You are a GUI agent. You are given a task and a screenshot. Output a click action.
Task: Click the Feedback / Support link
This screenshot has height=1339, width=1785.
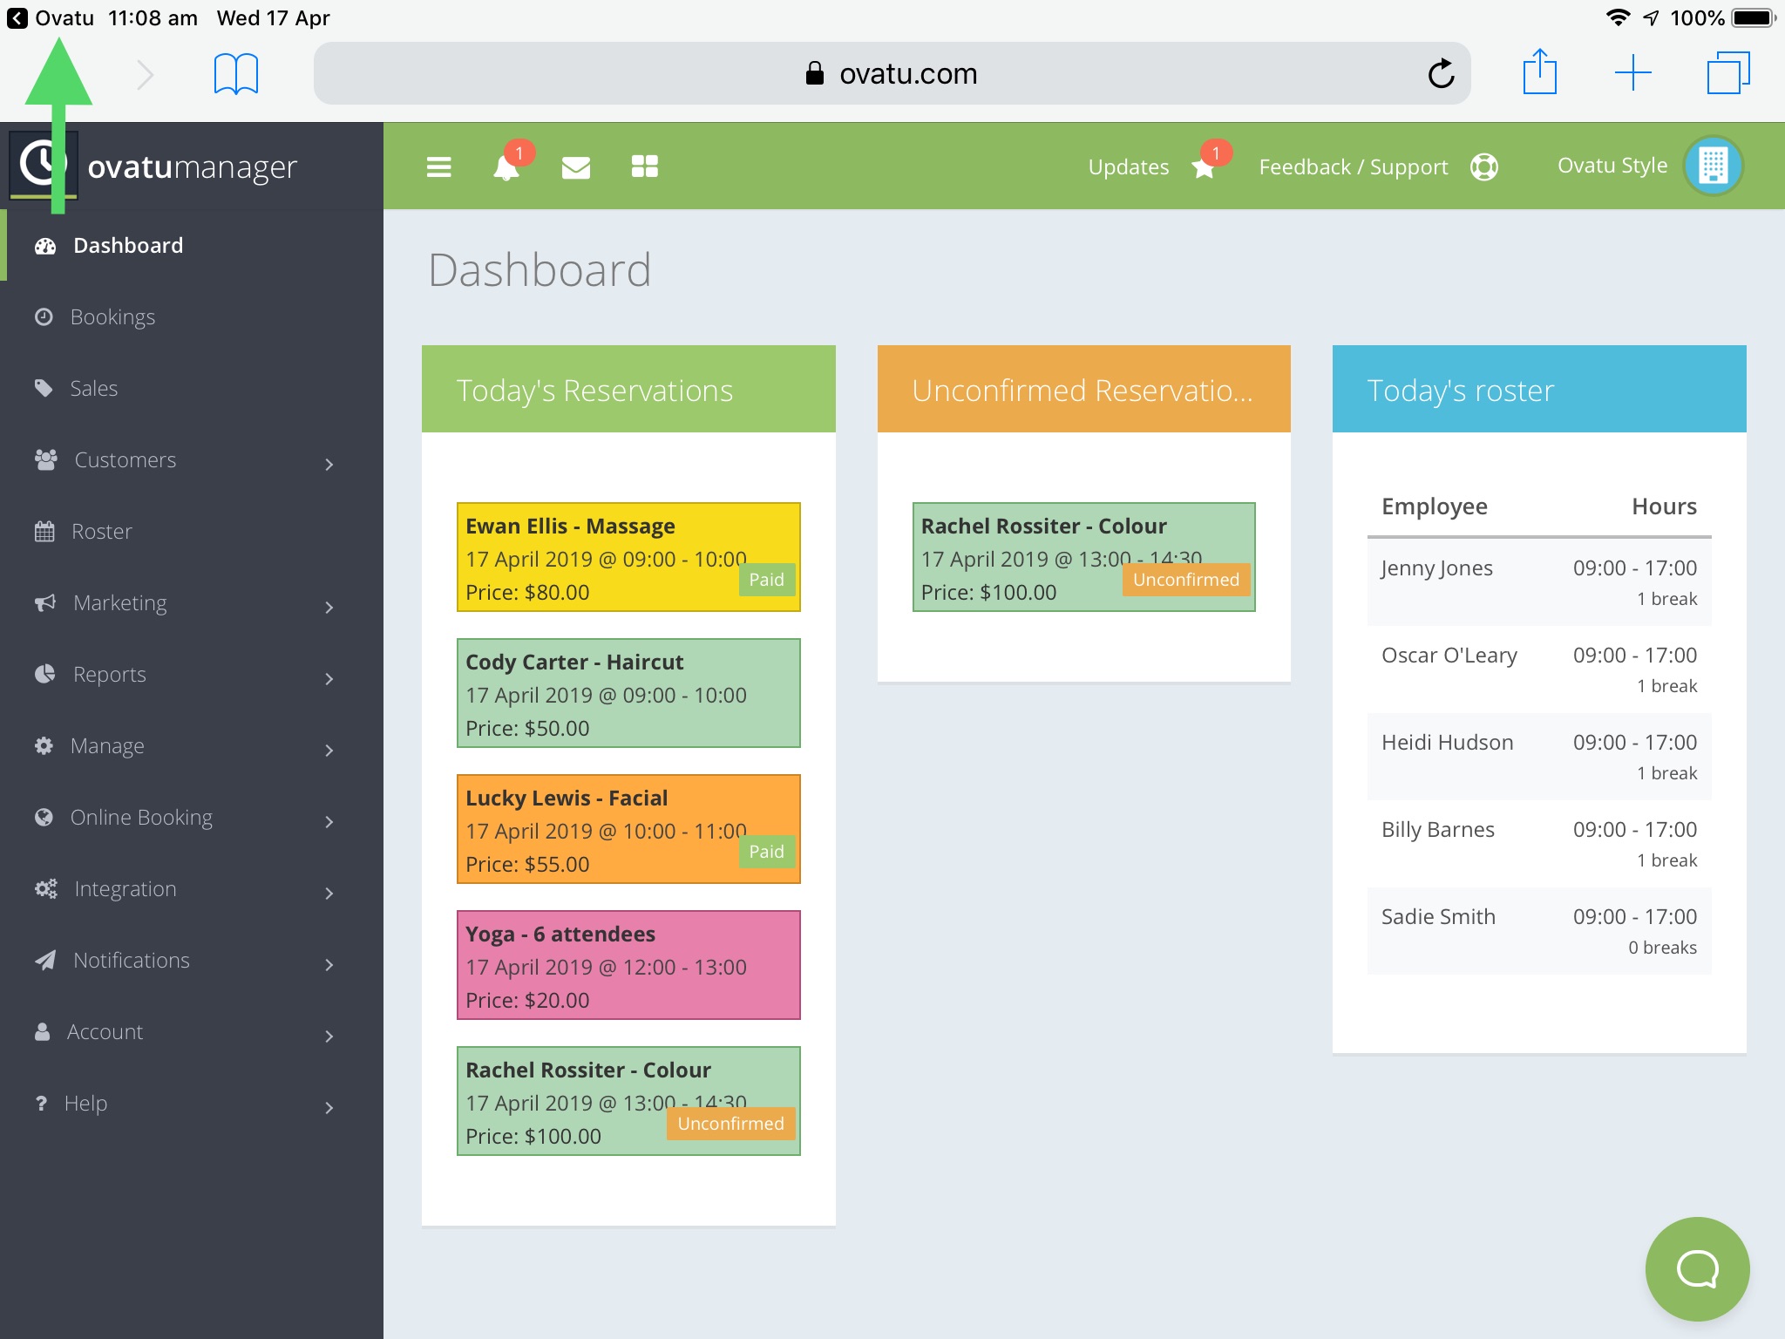tap(1353, 167)
